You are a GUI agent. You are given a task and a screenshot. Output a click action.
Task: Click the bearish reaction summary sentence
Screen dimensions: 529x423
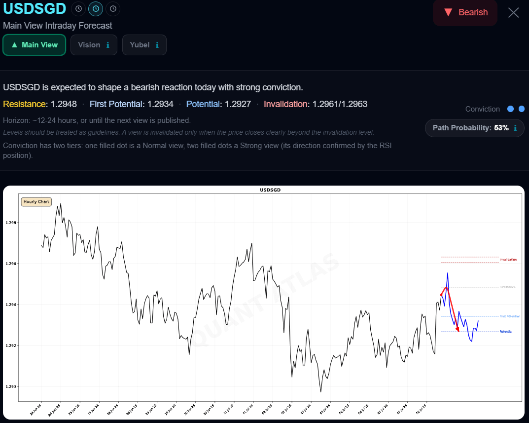pos(153,87)
